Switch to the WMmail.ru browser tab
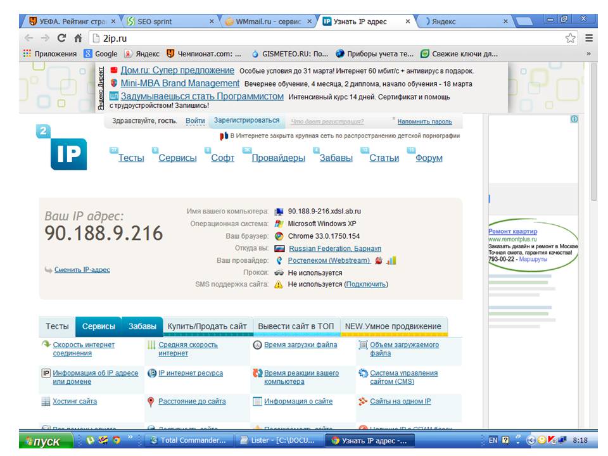Screen dimensions: 608x456 (x=269, y=22)
